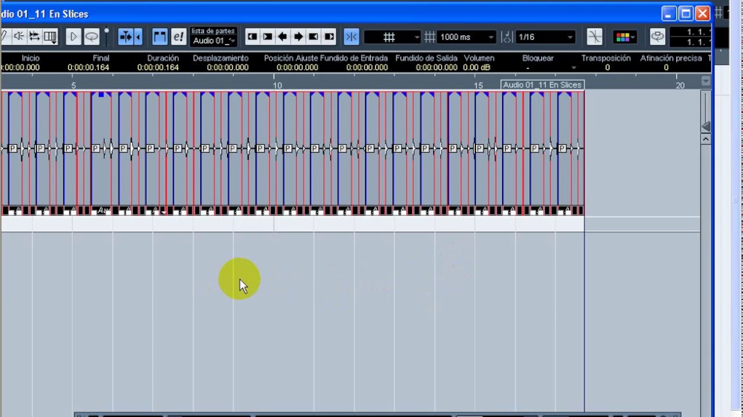Click trim end left nudge button

[313, 36]
